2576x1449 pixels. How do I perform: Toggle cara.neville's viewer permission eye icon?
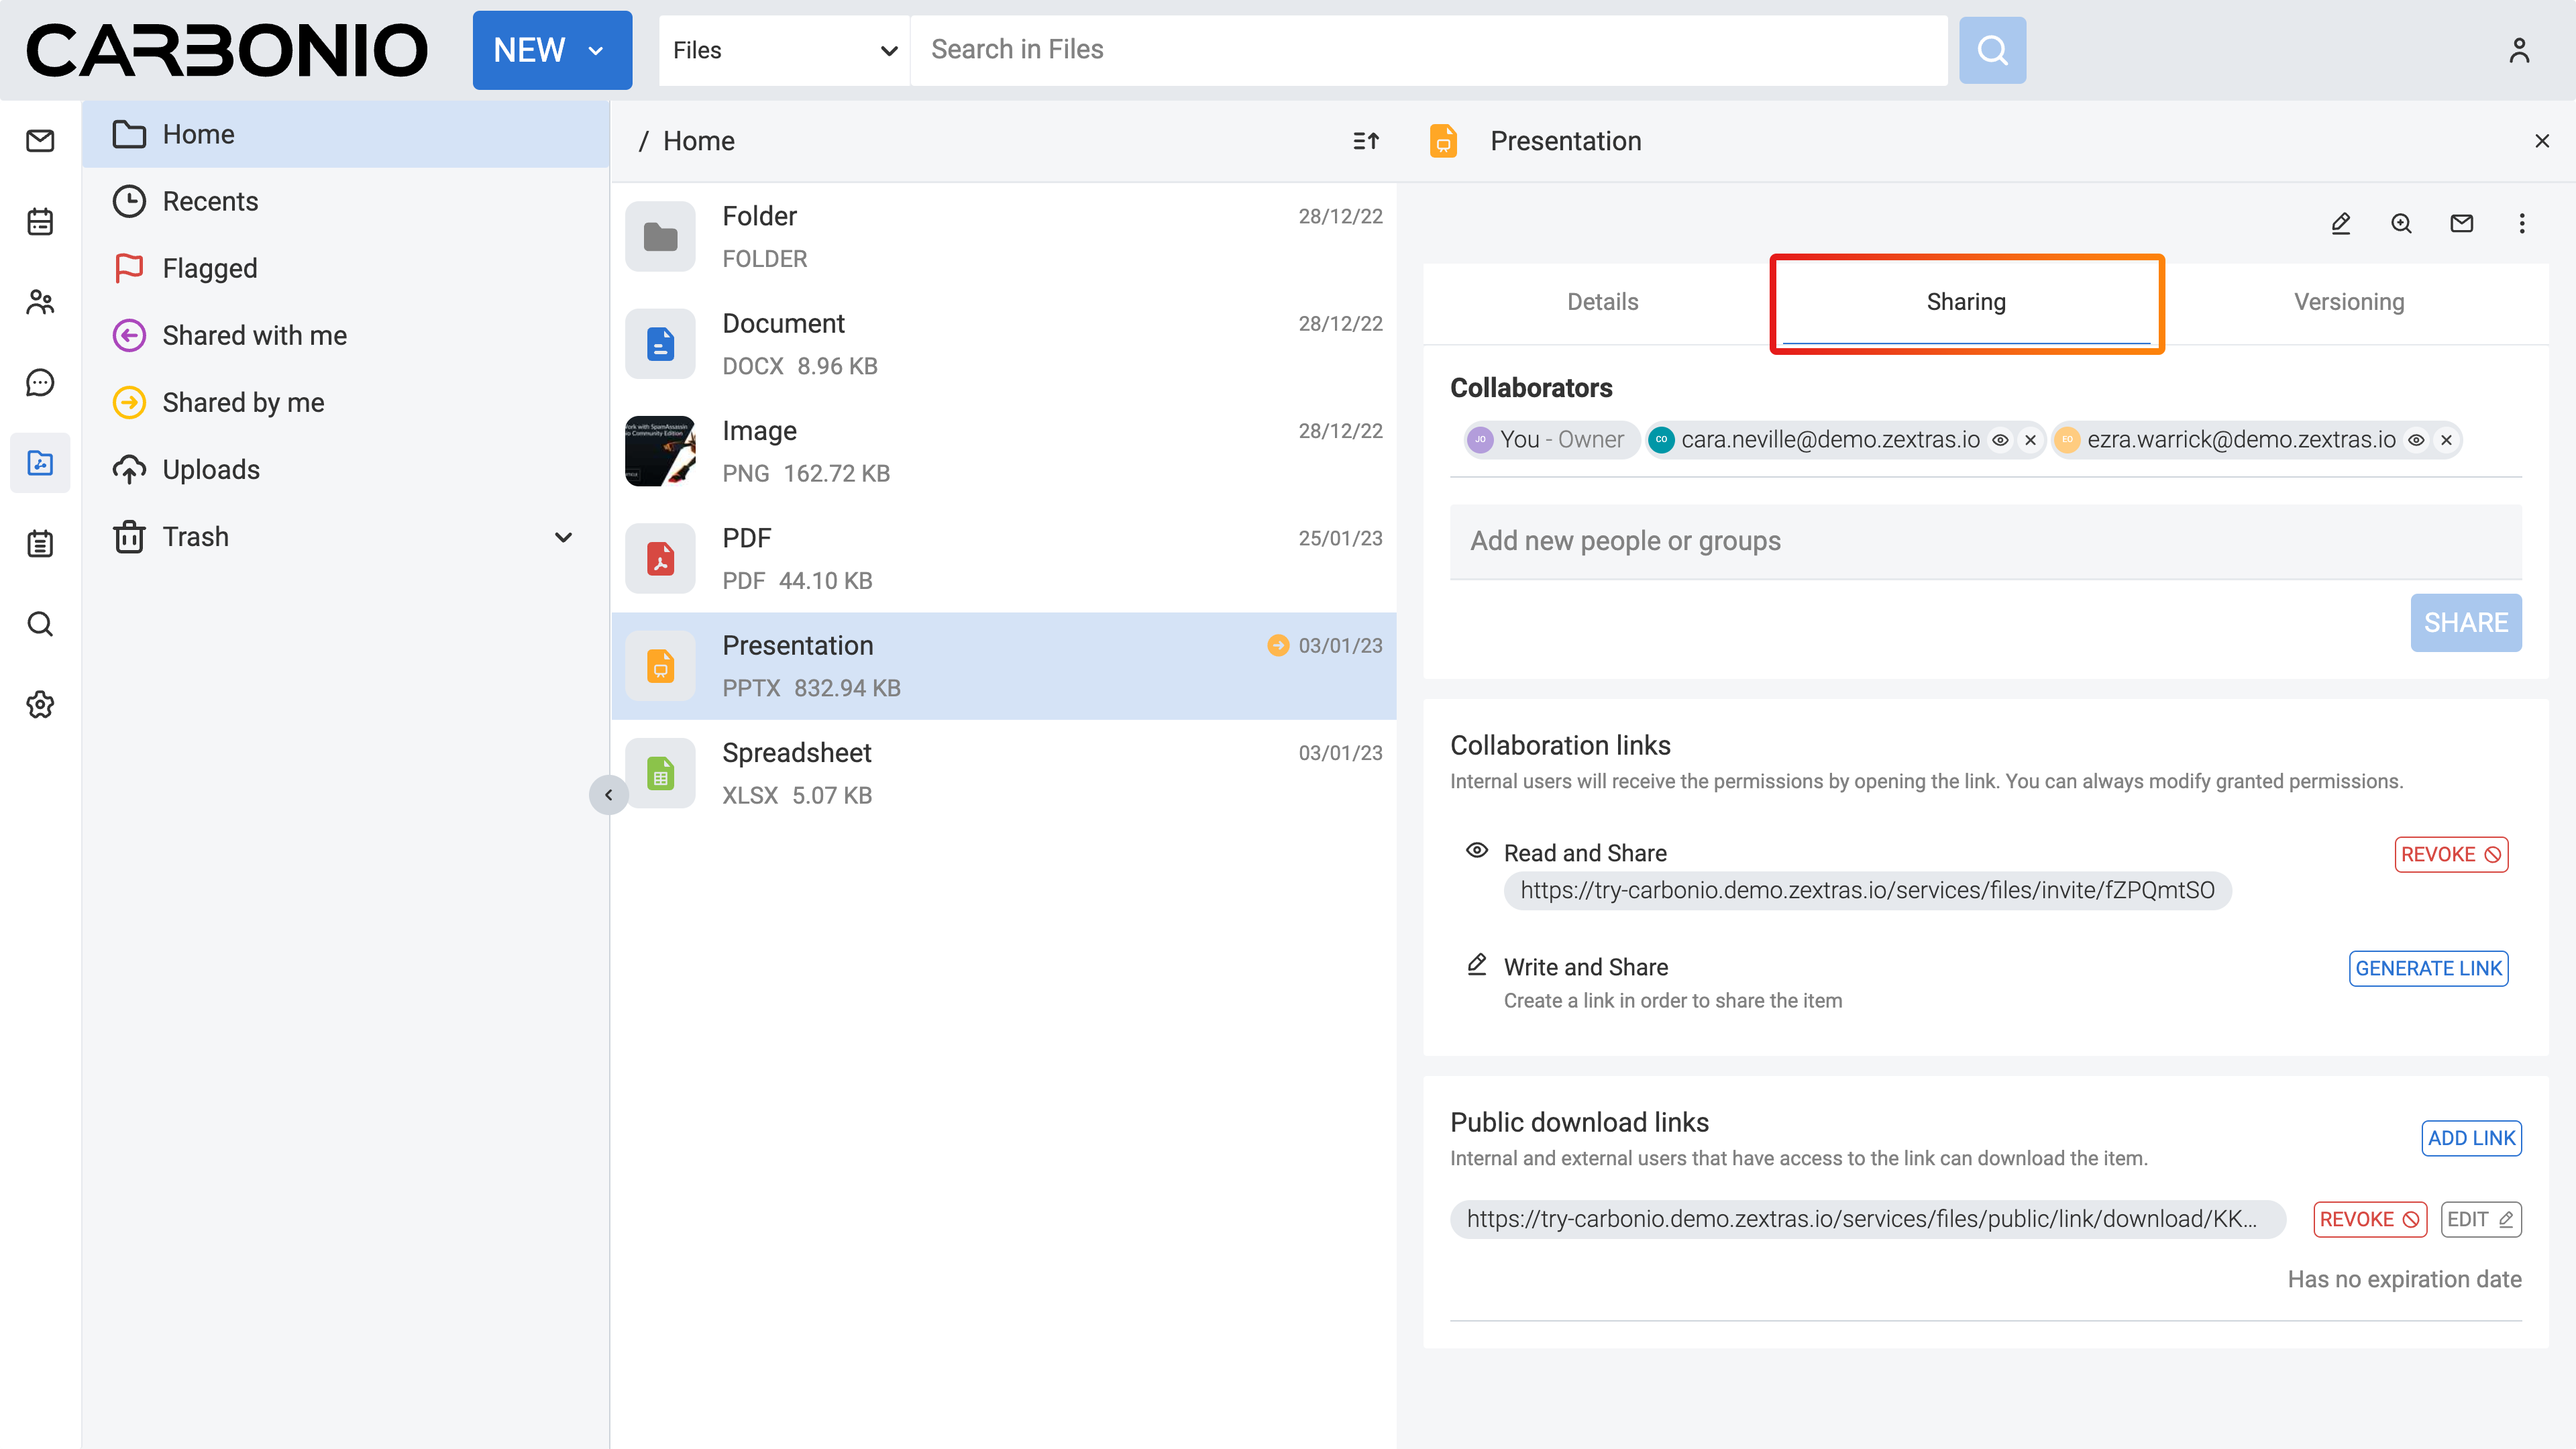(x=2000, y=440)
